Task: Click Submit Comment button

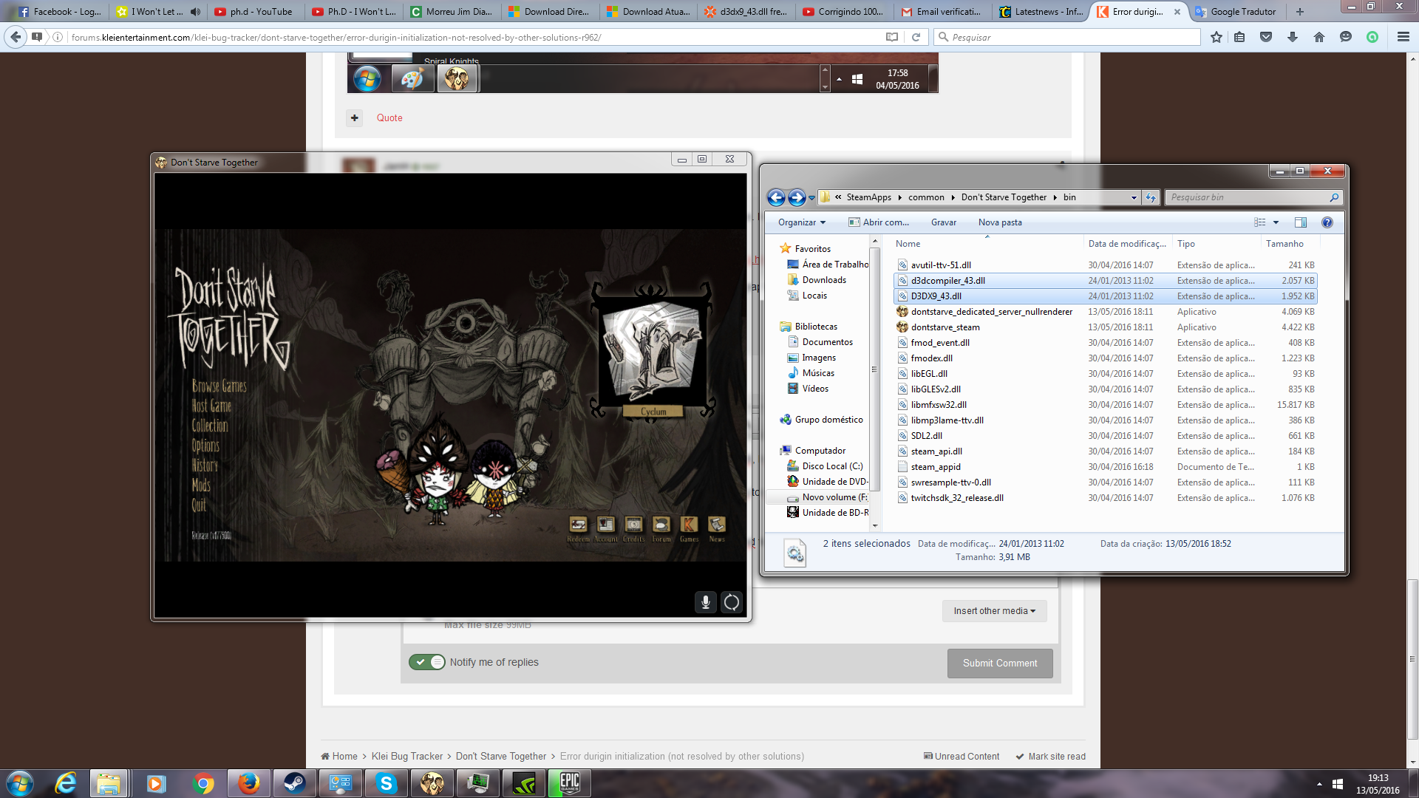Action: pos(1000,664)
